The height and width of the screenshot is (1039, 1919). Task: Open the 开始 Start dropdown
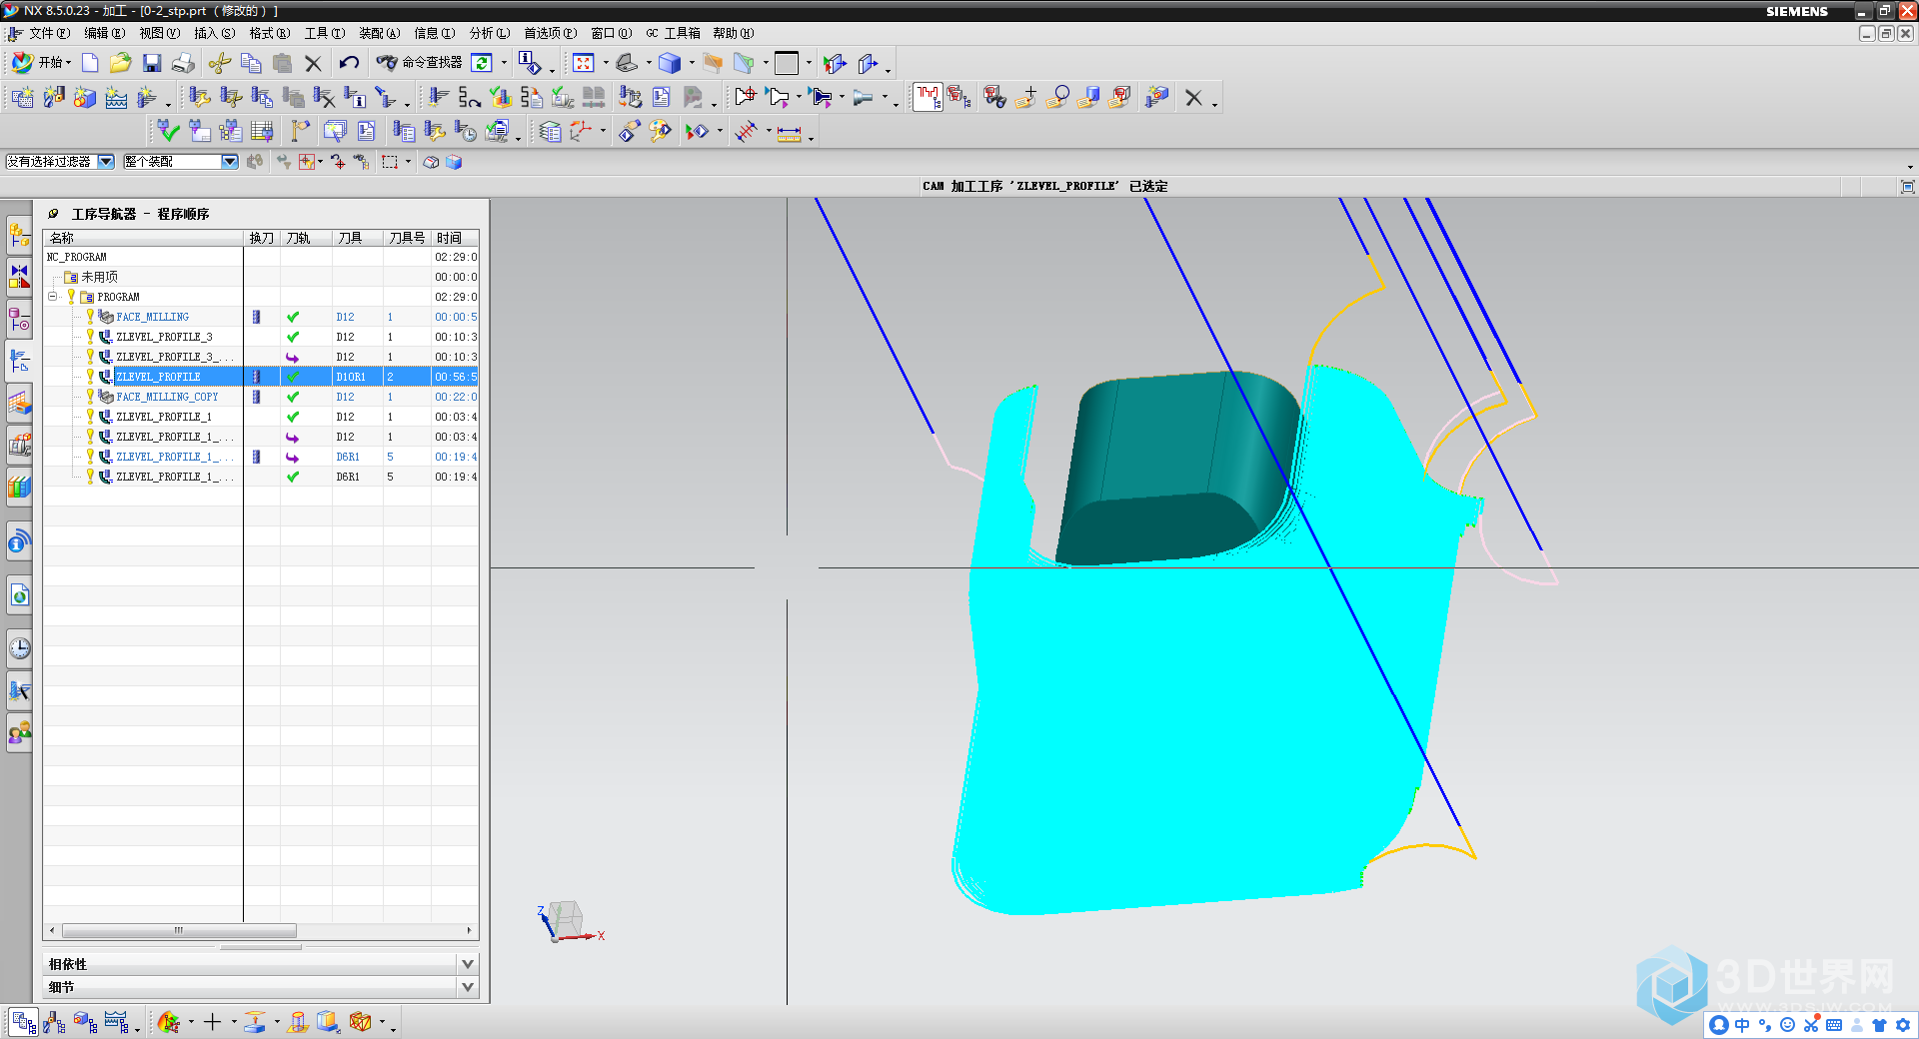coord(42,63)
